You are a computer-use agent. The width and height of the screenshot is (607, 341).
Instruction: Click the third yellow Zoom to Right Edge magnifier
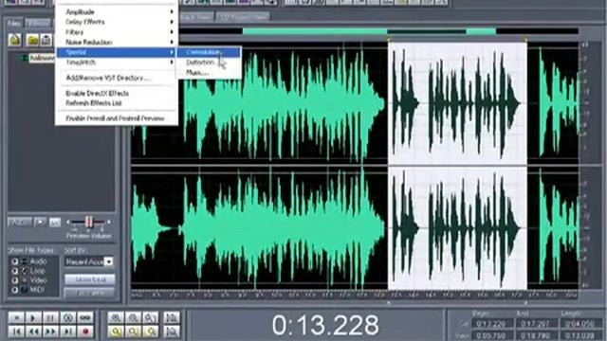(151, 332)
